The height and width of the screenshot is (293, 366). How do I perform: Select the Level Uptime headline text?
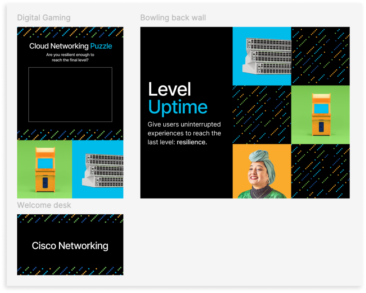177,99
